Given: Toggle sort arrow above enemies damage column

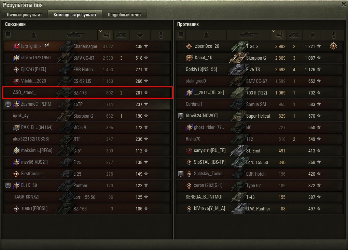Looking at the screenshot, I should (x=273, y=31).
